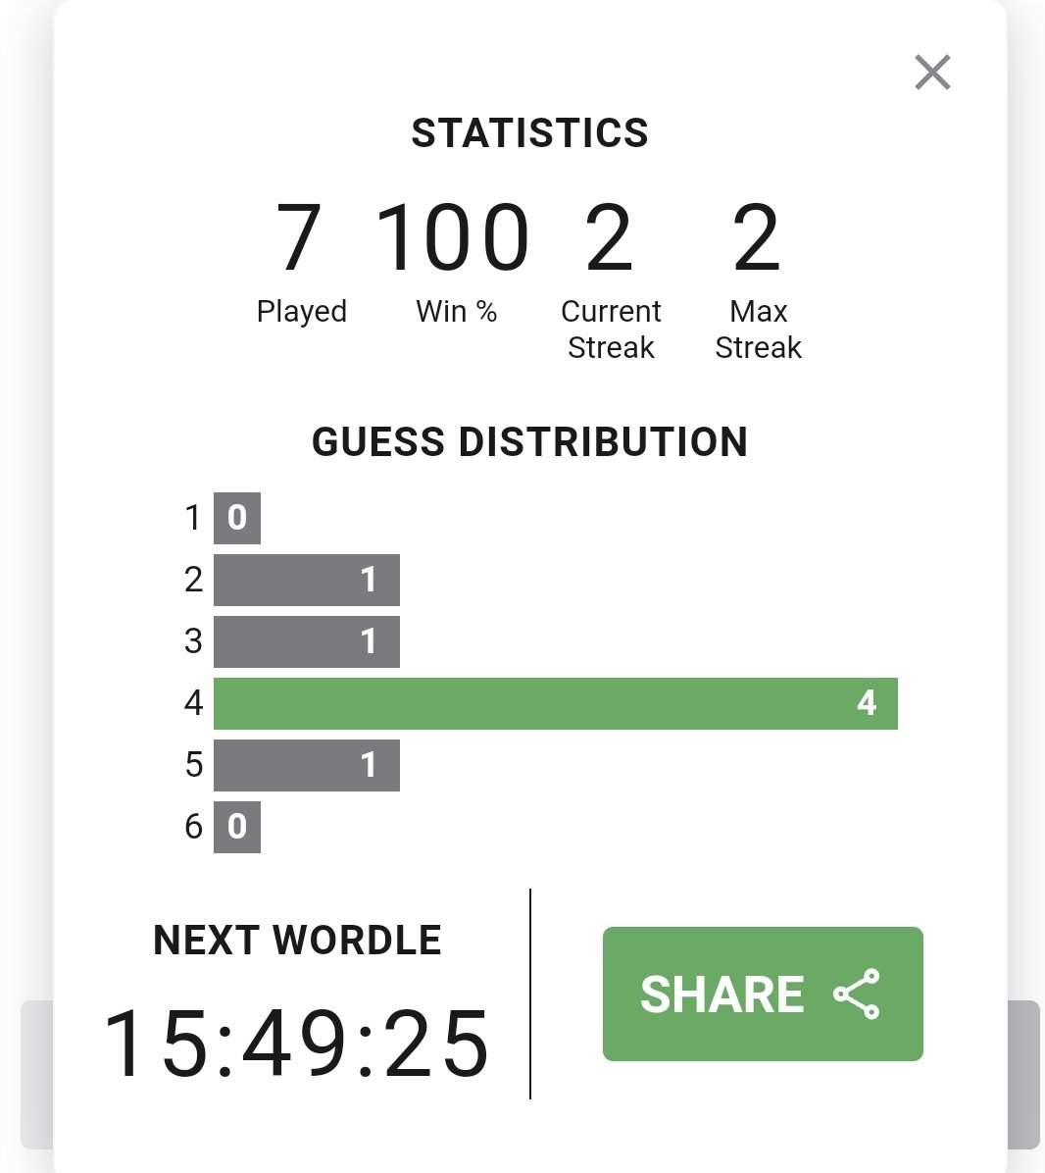Click the green SHARE button
Viewport: 1045px width, 1173px height.
click(763, 994)
